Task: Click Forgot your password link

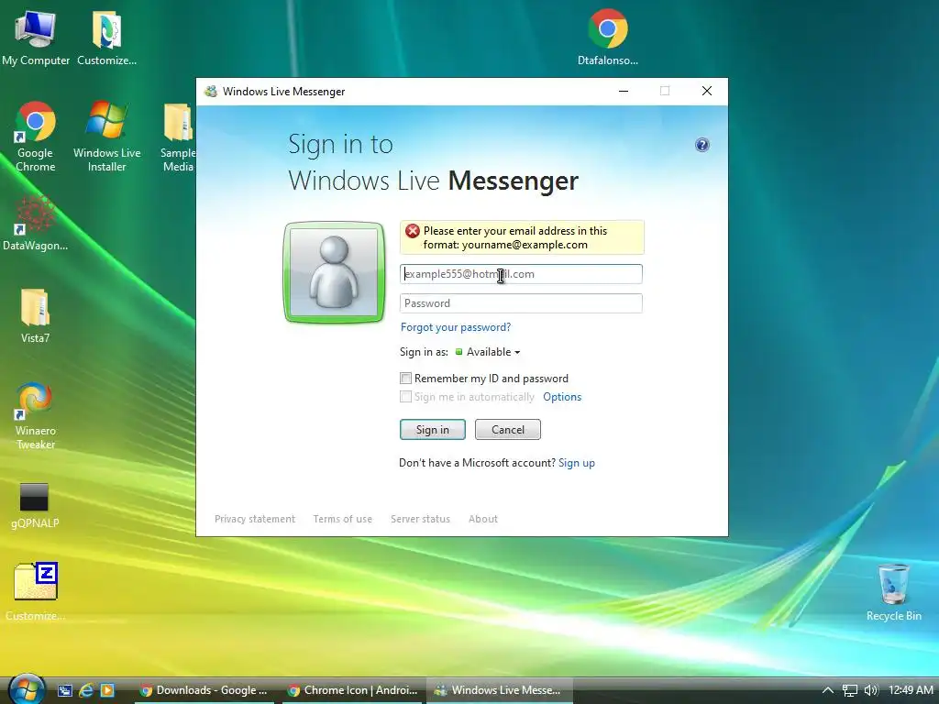Action: click(x=456, y=327)
